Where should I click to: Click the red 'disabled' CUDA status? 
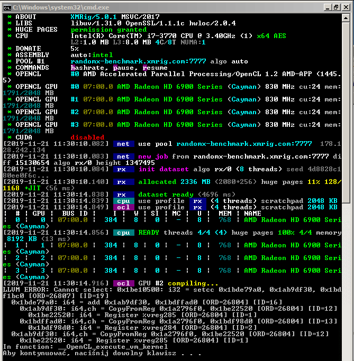click(x=87, y=137)
